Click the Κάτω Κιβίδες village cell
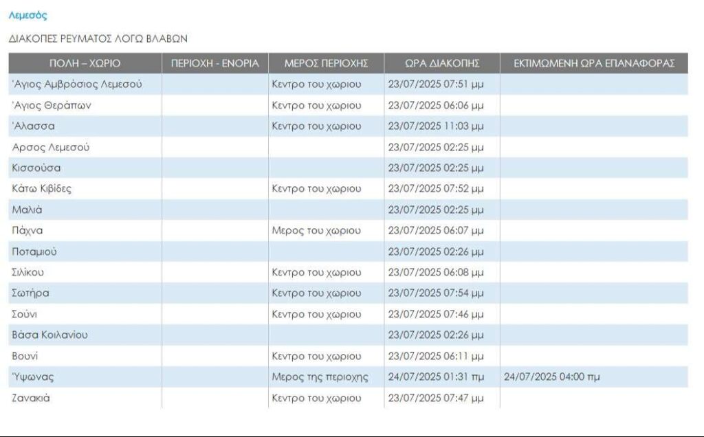704x437 pixels. [42, 189]
